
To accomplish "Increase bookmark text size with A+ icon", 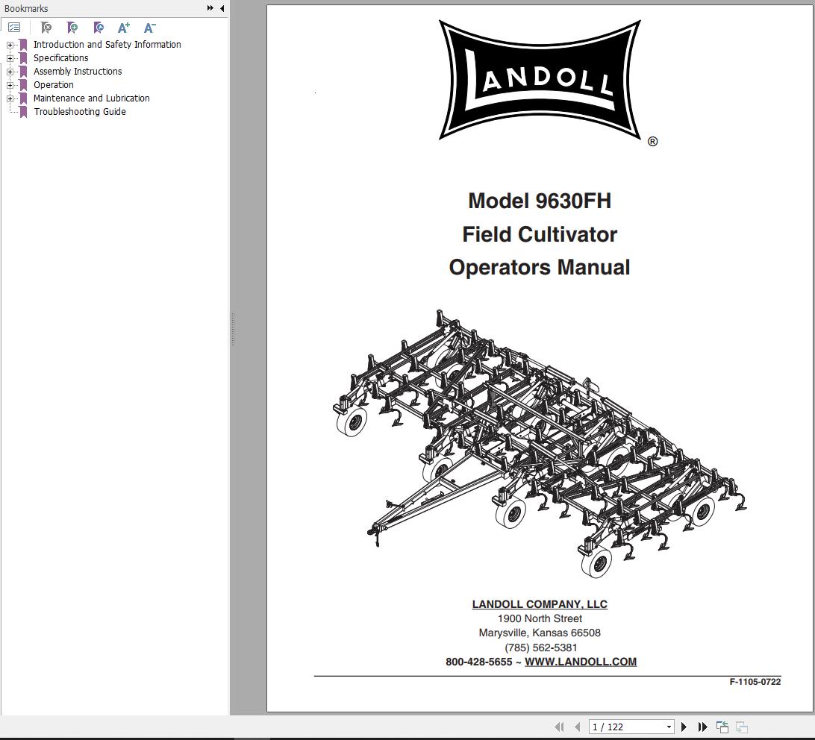I will click(x=123, y=28).
